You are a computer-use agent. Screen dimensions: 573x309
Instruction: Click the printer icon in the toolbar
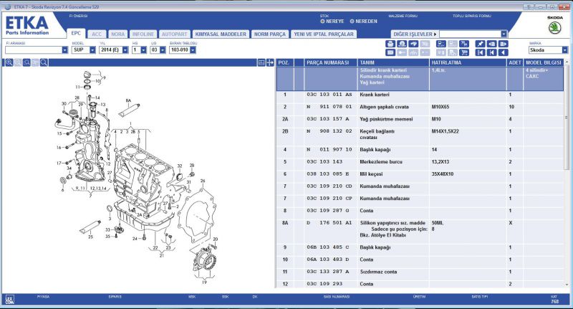pos(390,44)
